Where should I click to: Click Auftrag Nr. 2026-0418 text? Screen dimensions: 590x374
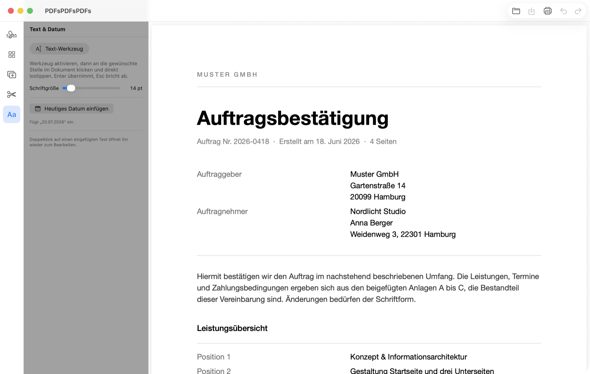233,141
